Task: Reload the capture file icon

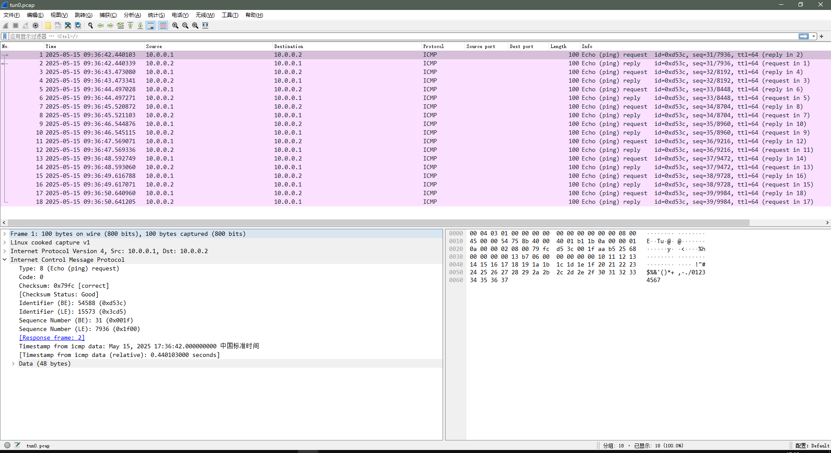Action: 78,26
